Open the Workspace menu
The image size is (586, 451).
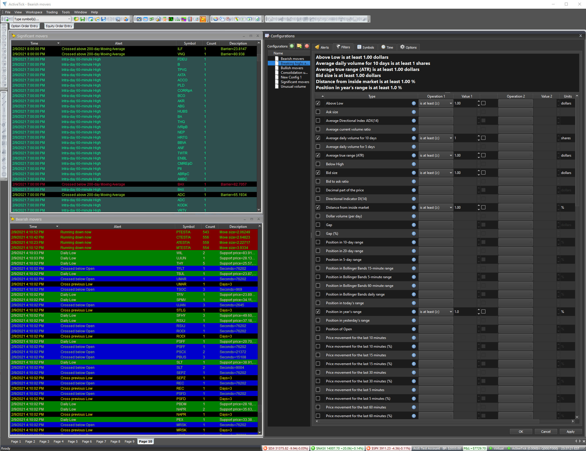pyautogui.click(x=34, y=12)
